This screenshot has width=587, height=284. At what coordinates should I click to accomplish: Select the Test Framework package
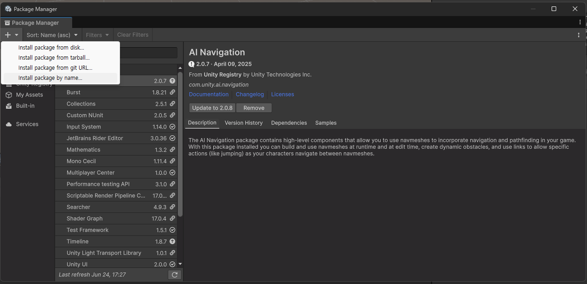tap(115, 230)
